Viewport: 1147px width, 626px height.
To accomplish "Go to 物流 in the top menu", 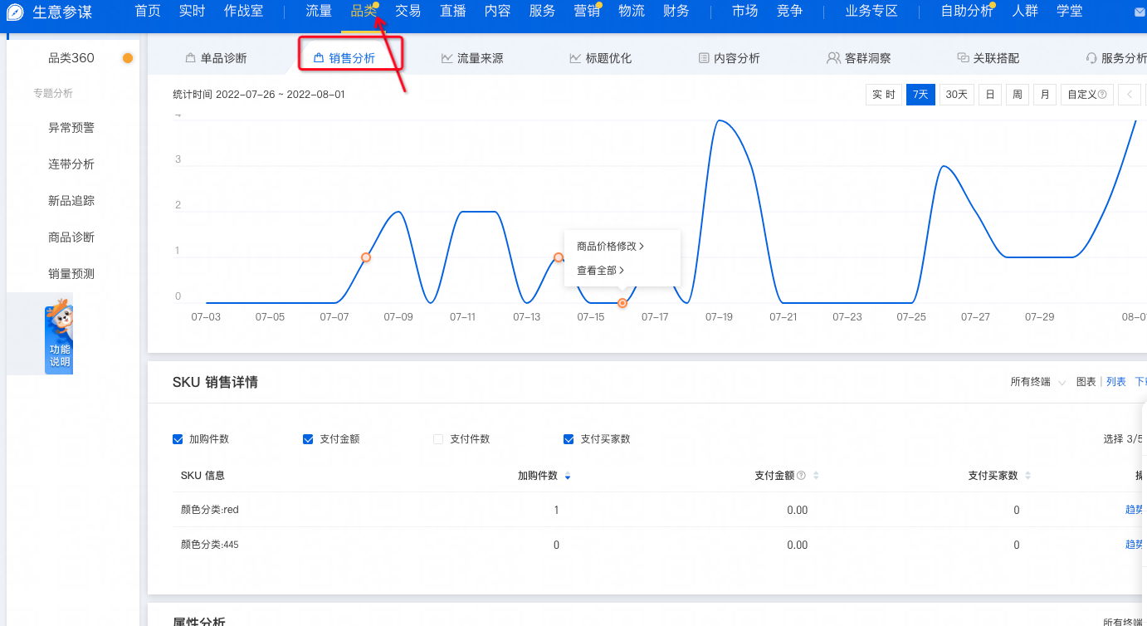I will 632,12.
